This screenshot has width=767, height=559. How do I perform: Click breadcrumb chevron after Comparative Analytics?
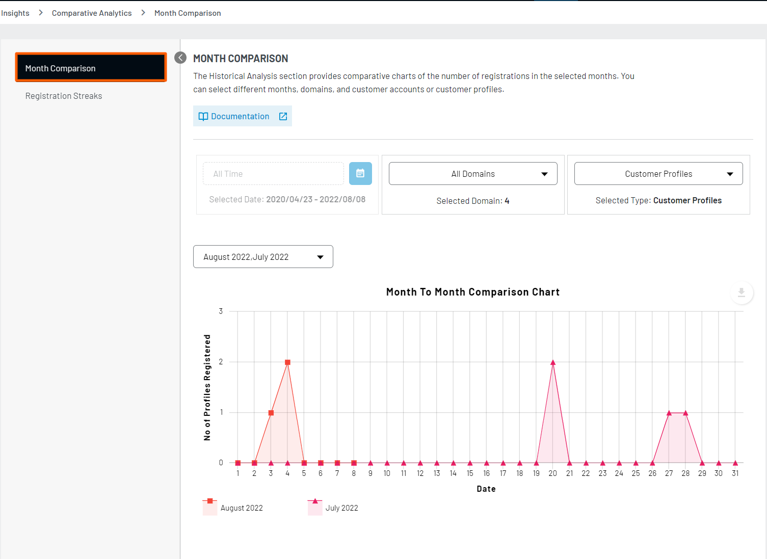click(x=143, y=13)
